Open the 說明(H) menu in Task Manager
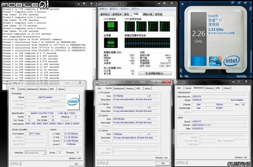The image size is (253, 167). coord(135,9)
